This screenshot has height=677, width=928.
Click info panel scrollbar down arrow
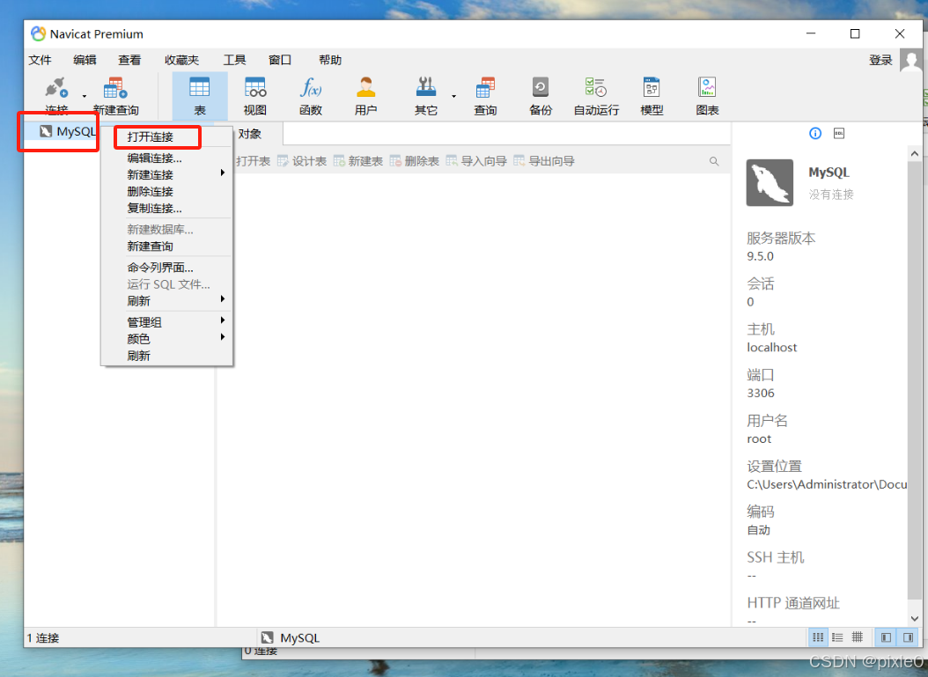(x=915, y=618)
